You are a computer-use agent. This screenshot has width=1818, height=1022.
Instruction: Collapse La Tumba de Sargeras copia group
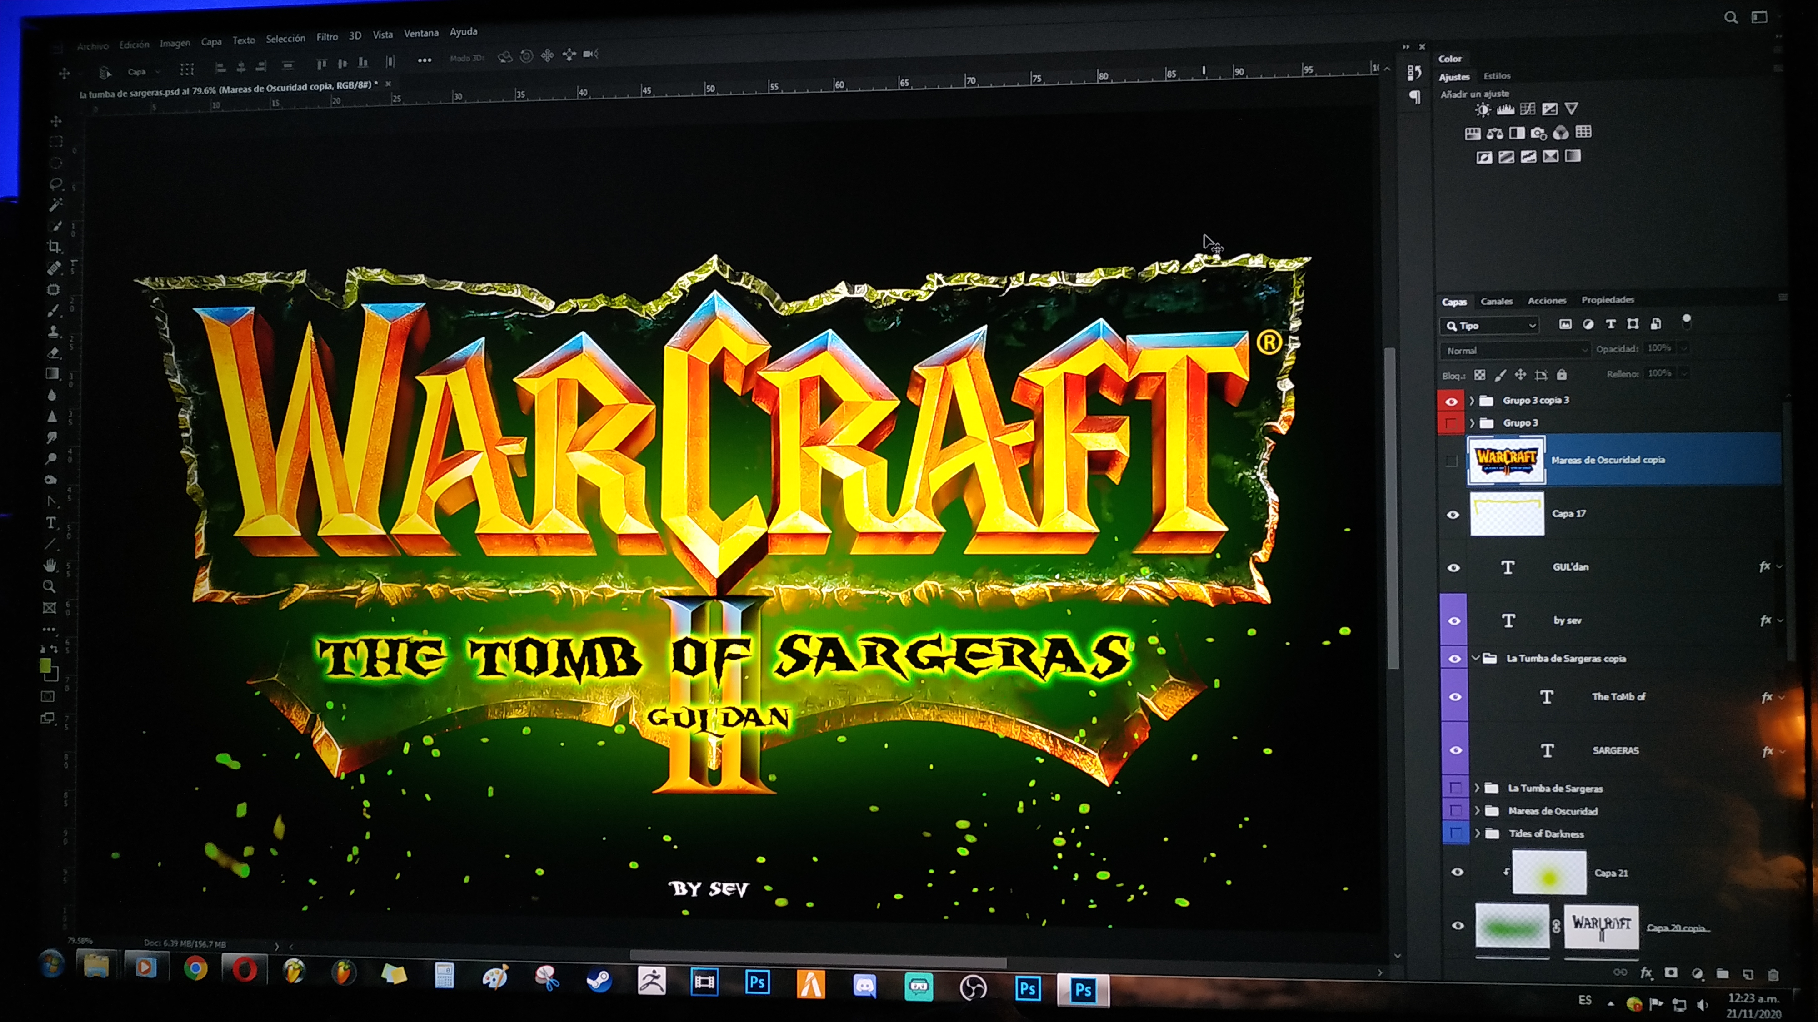[1476, 658]
